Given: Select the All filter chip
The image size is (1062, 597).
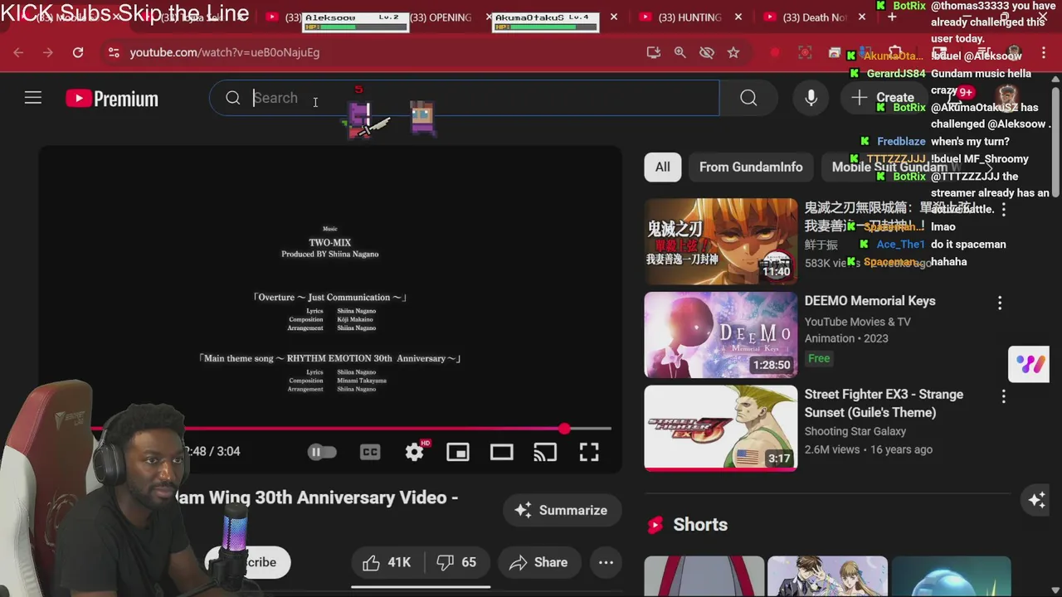Looking at the screenshot, I should (662, 167).
